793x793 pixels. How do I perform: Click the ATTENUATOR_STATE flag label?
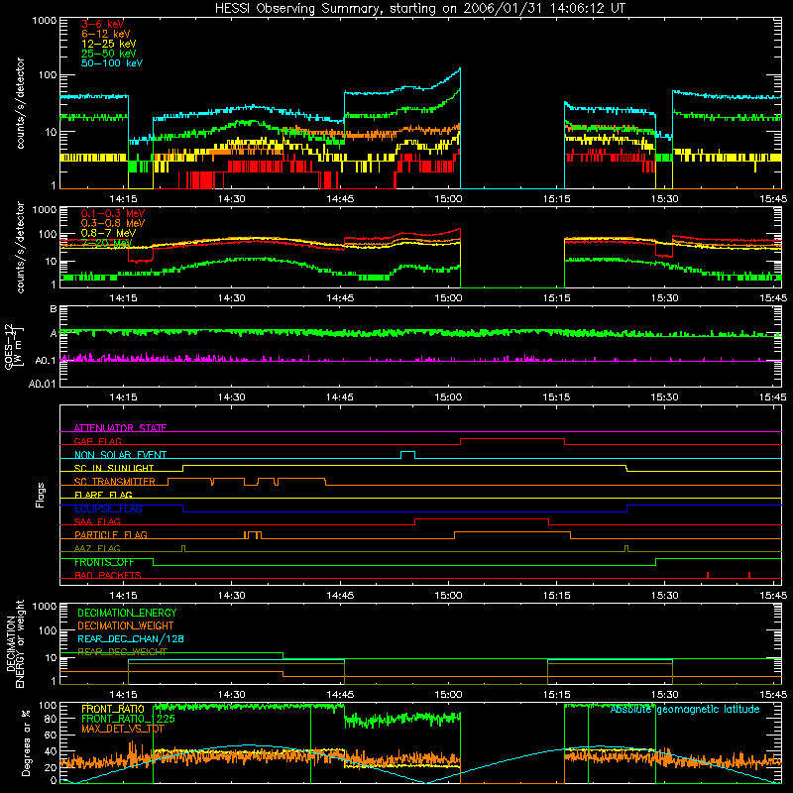point(120,428)
